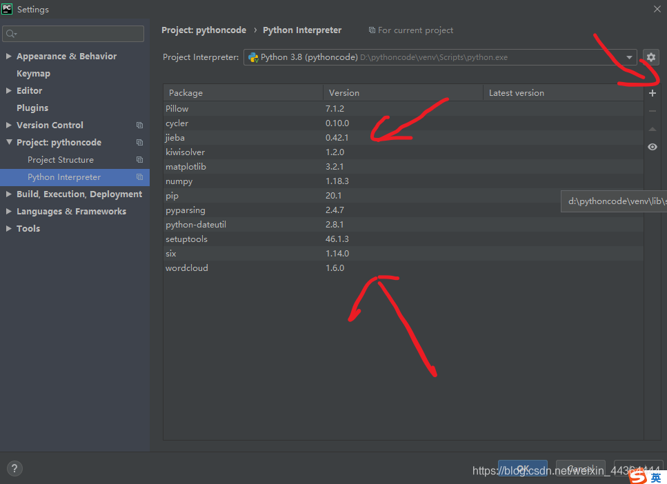Open the interpreter settings gear menu
Screen dimensions: 667x484
[651, 57]
